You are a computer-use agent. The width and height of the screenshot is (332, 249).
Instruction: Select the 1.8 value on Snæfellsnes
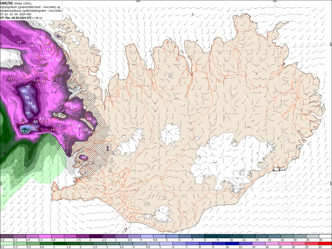59,126
